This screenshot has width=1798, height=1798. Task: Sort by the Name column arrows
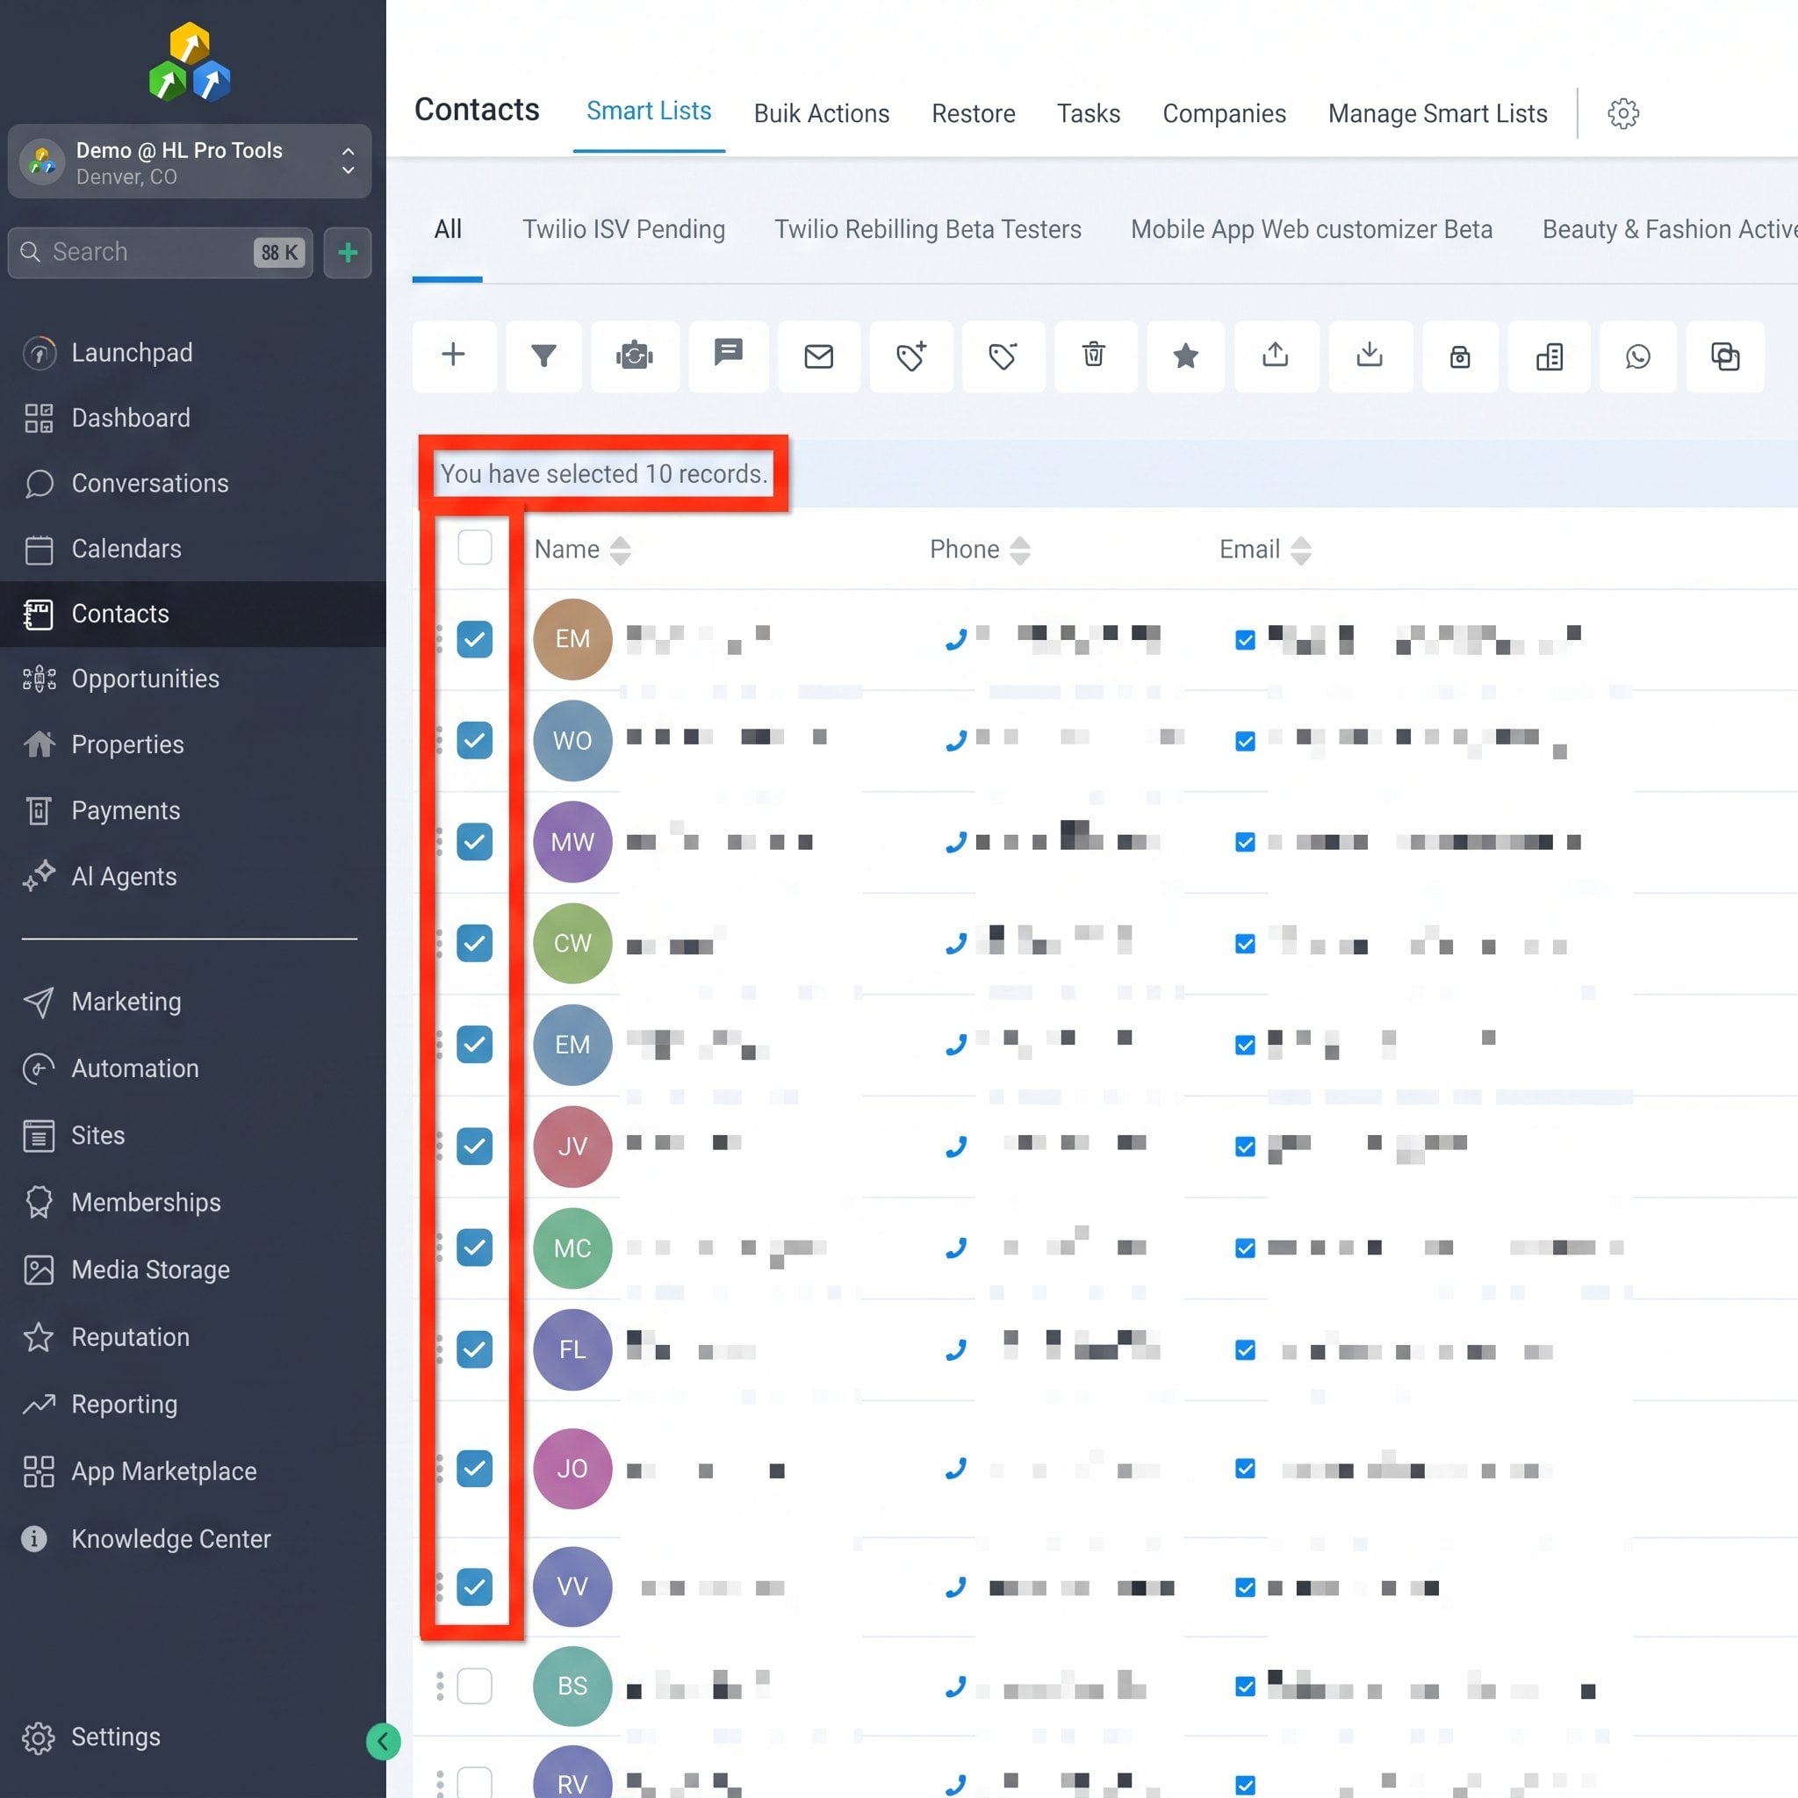pyautogui.click(x=620, y=550)
